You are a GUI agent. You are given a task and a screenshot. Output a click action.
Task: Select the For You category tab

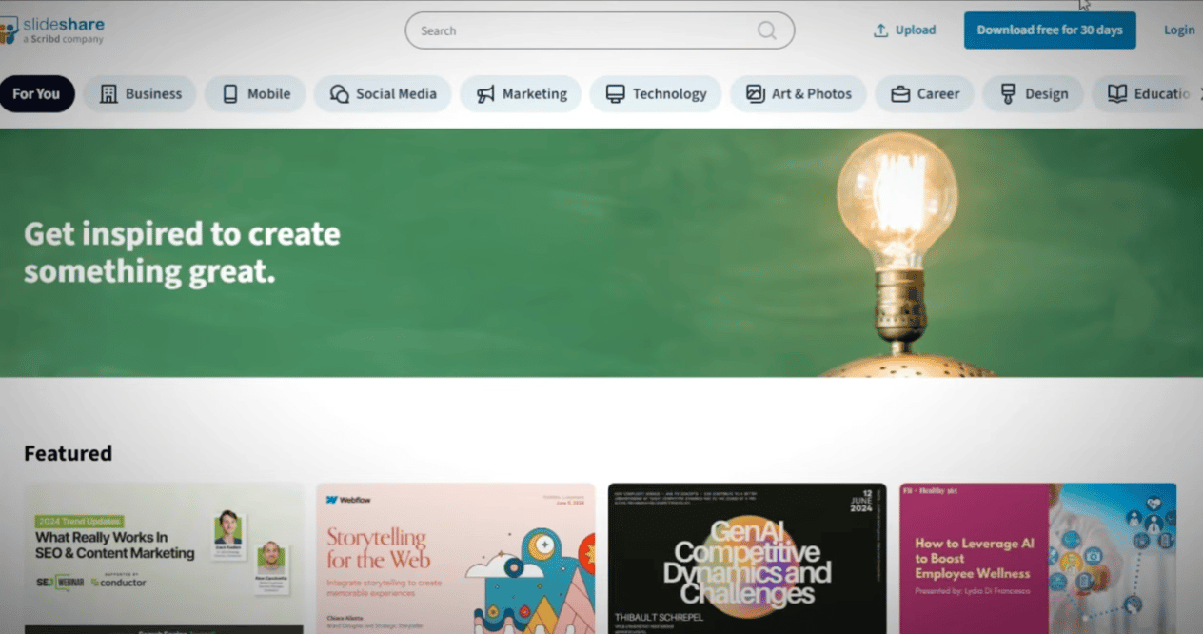[x=36, y=93]
